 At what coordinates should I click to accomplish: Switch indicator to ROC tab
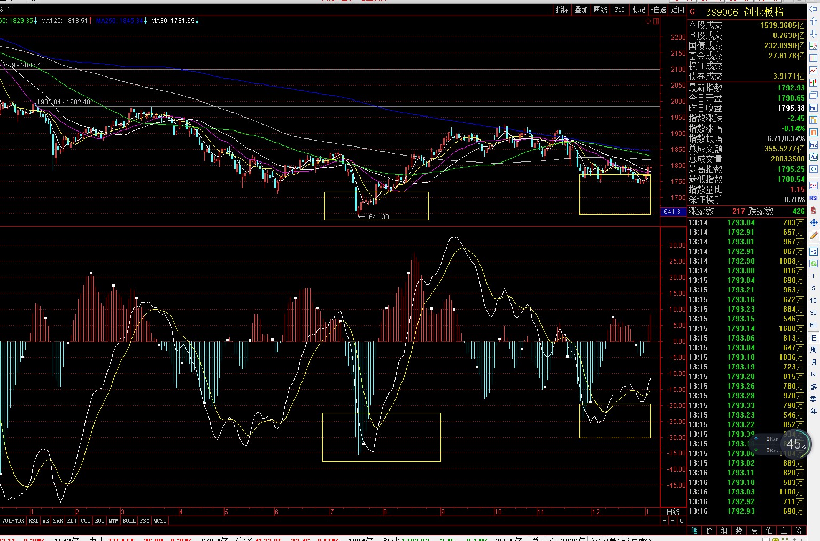click(x=99, y=521)
